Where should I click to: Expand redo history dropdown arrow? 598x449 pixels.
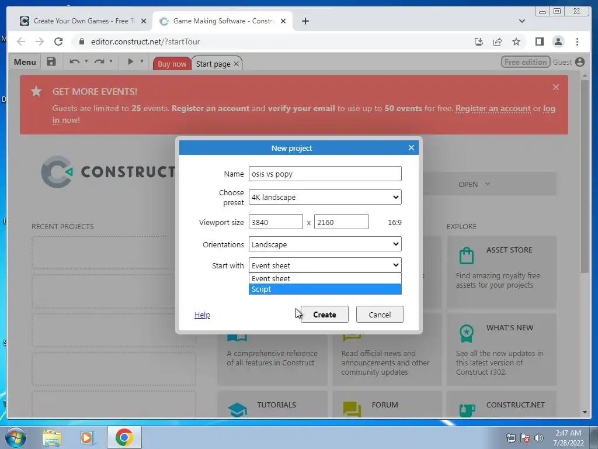point(111,61)
